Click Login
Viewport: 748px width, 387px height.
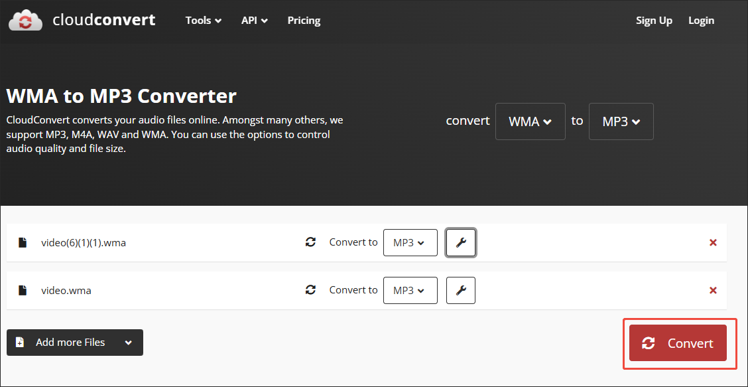701,20
